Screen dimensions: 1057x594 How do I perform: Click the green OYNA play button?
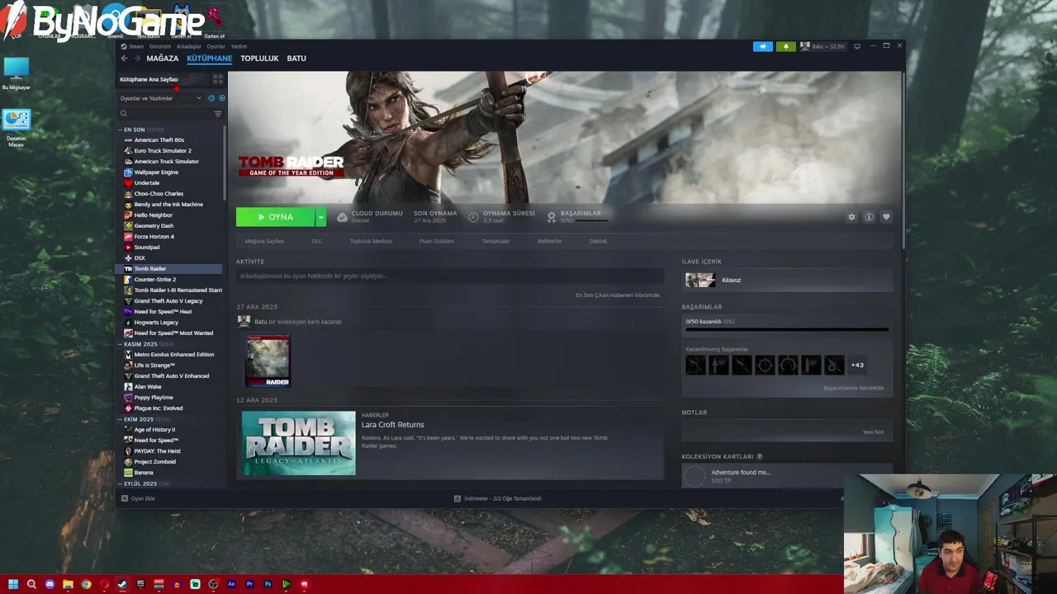(275, 217)
